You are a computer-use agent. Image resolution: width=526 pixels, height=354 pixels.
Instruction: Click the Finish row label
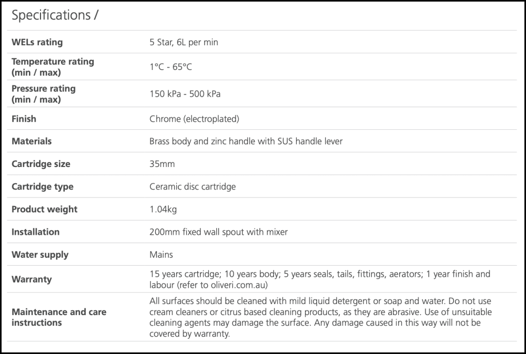coord(24,119)
